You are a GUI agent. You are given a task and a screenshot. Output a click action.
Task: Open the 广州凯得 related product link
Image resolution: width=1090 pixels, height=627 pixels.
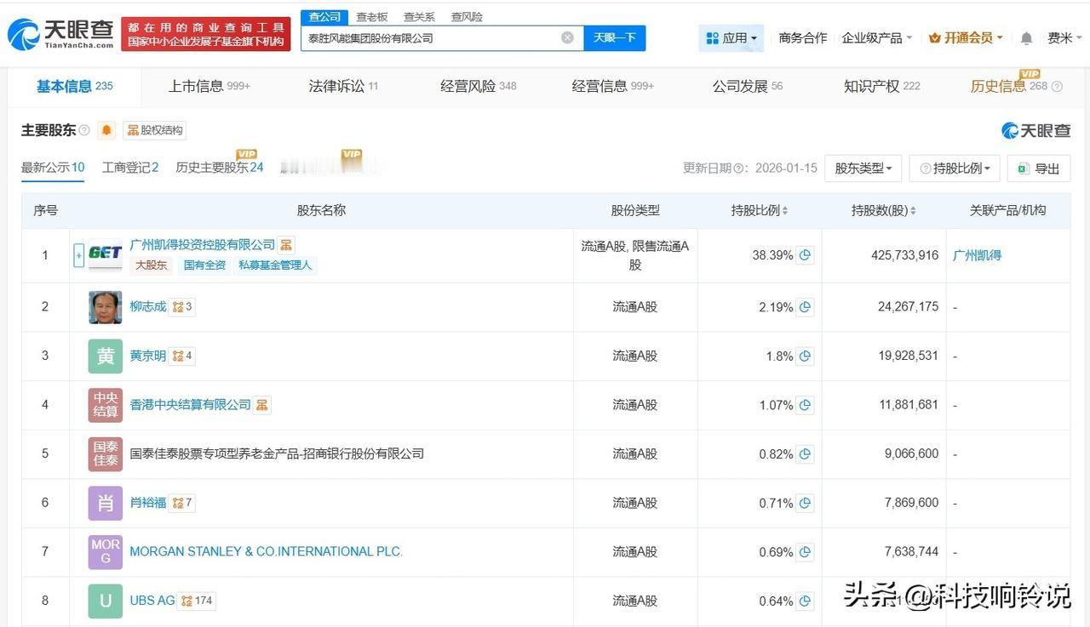point(978,255)
